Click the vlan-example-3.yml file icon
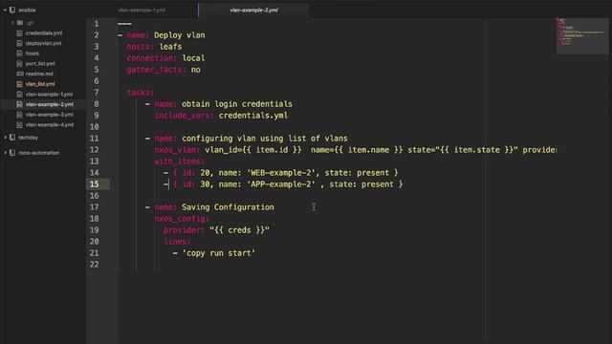 19,115
